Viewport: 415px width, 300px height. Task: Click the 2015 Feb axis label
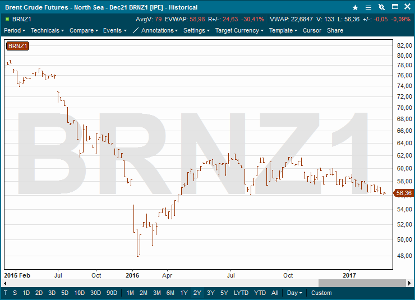click(x=17, y=275)
